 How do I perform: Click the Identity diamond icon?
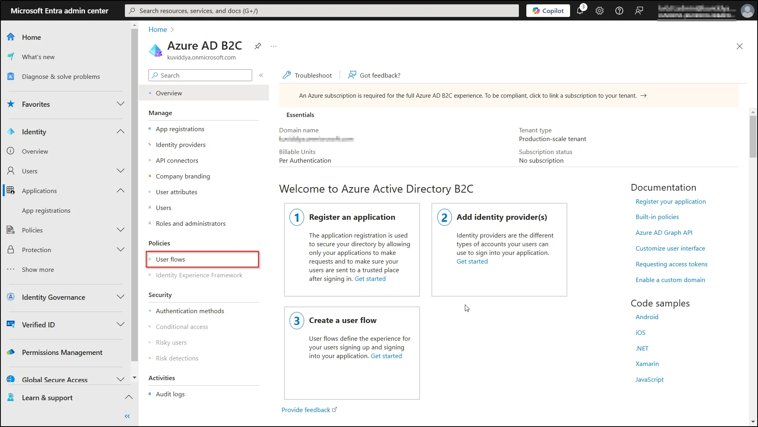point(11,132)
